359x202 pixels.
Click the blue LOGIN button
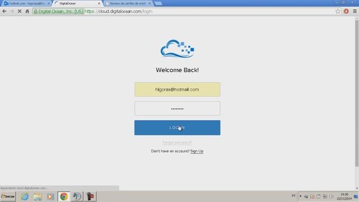click(x=177, y=127)
